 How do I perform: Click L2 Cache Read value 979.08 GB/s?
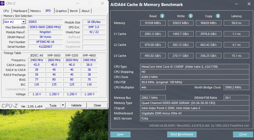pos(153,45)
